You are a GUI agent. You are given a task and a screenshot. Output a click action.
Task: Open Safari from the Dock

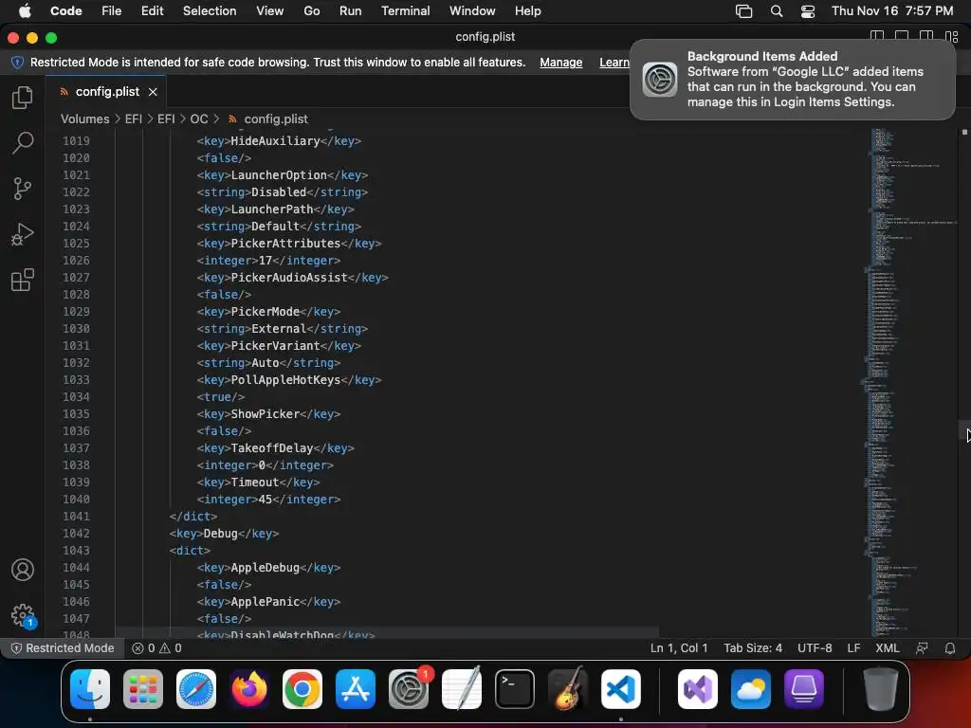click(x=196, y=689)
